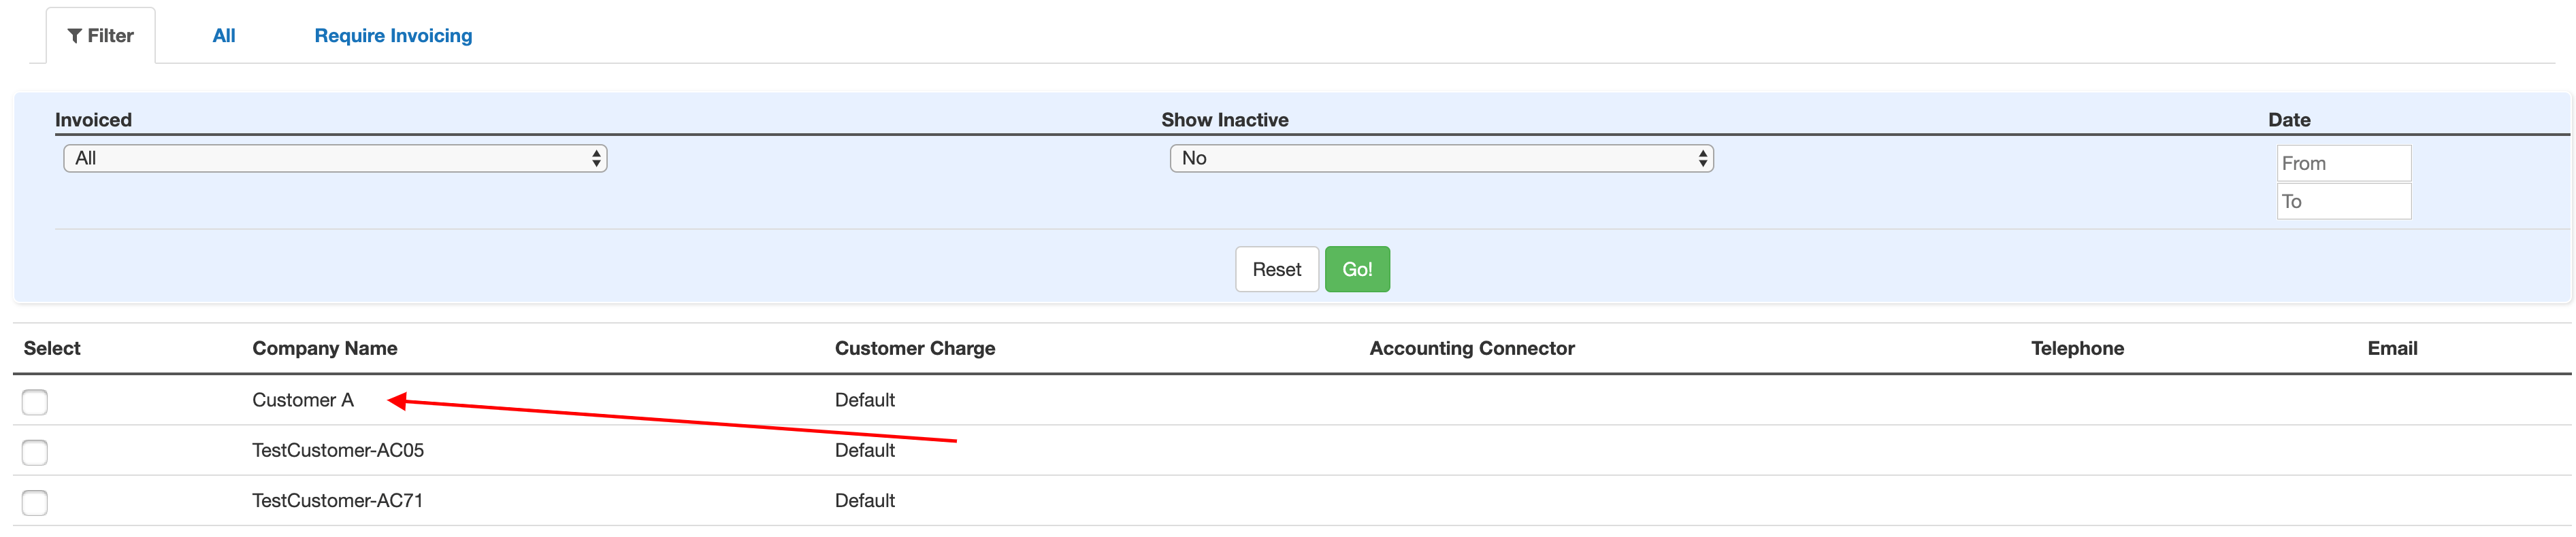The height and width of the screenshot is (537, 2576).
Task: Switch to the All tab
Action: point(224,36)
